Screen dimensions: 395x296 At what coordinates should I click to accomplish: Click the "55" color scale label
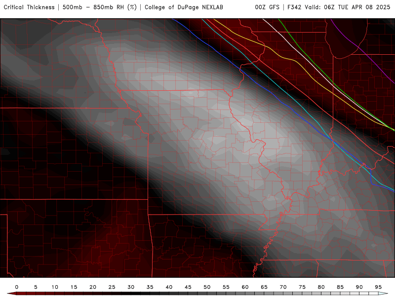coord(226,287)
